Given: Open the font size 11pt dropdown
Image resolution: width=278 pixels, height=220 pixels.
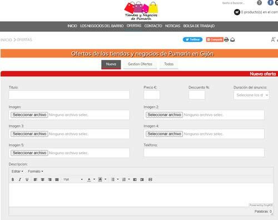Looking at the screenshot, I should pyautogui.click(x=73, y=179).
